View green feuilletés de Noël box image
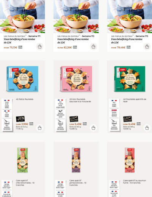This screenshot has height=197, width=152. click(130, 79)
